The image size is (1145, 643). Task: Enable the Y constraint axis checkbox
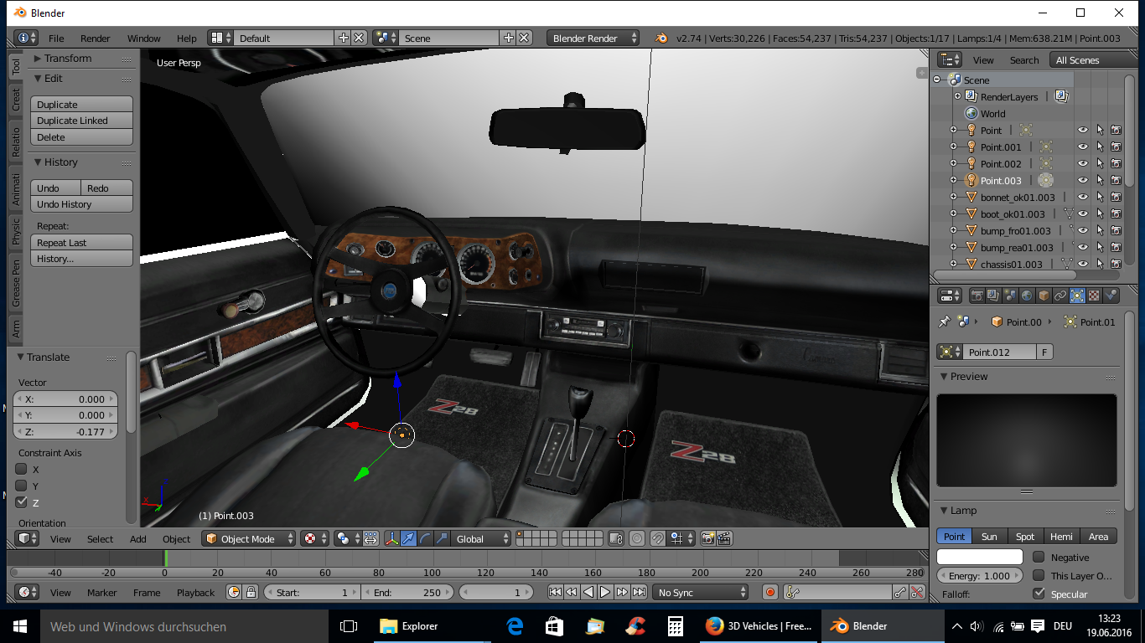coord(22,486)
